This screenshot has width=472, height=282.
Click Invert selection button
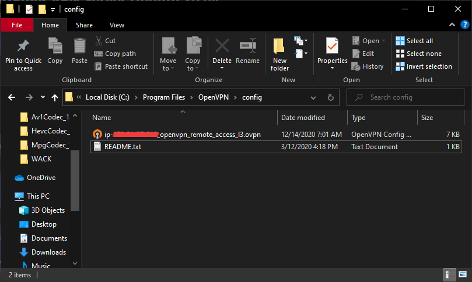pyautogui.click(x=424, y=66)
